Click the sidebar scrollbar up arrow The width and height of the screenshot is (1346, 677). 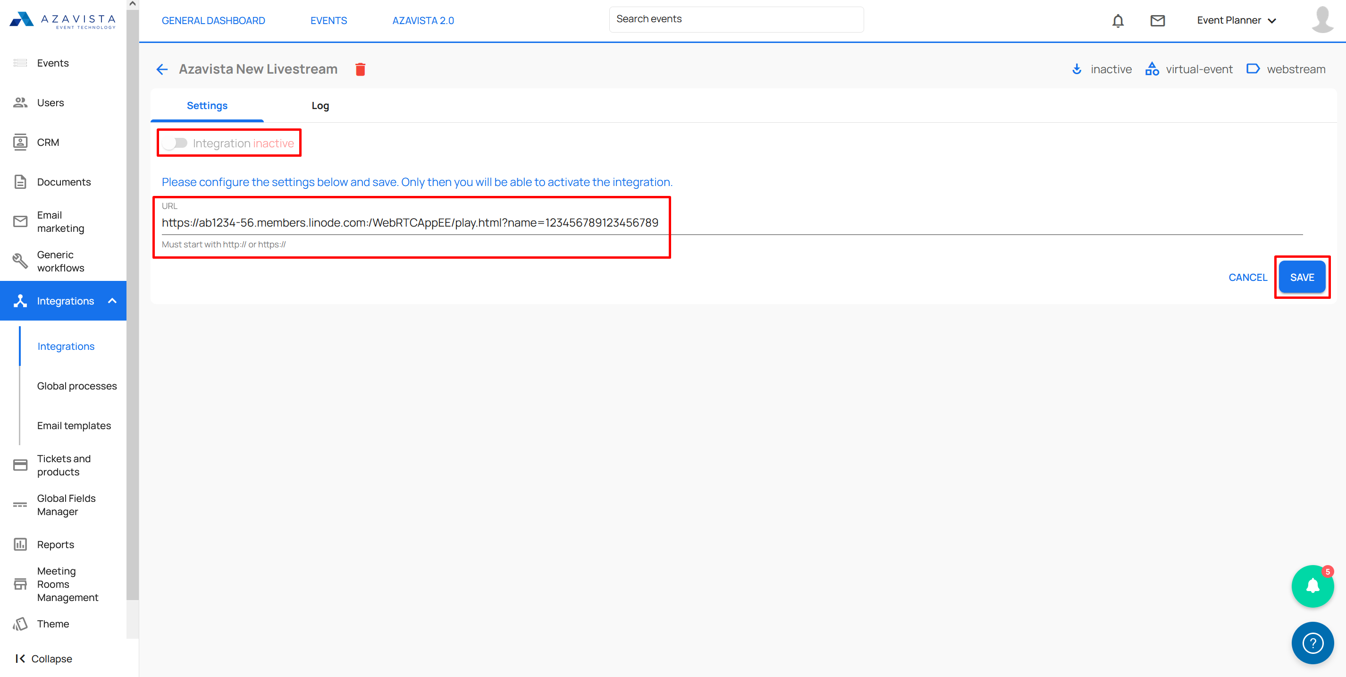(x=133, y=4)
